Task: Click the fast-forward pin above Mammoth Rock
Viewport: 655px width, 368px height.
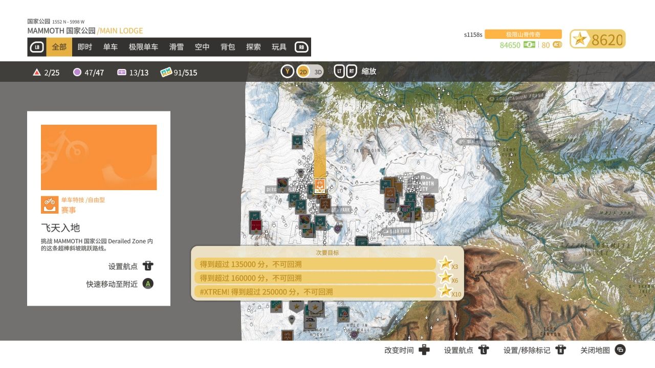Action: click(x=292, y=319)
